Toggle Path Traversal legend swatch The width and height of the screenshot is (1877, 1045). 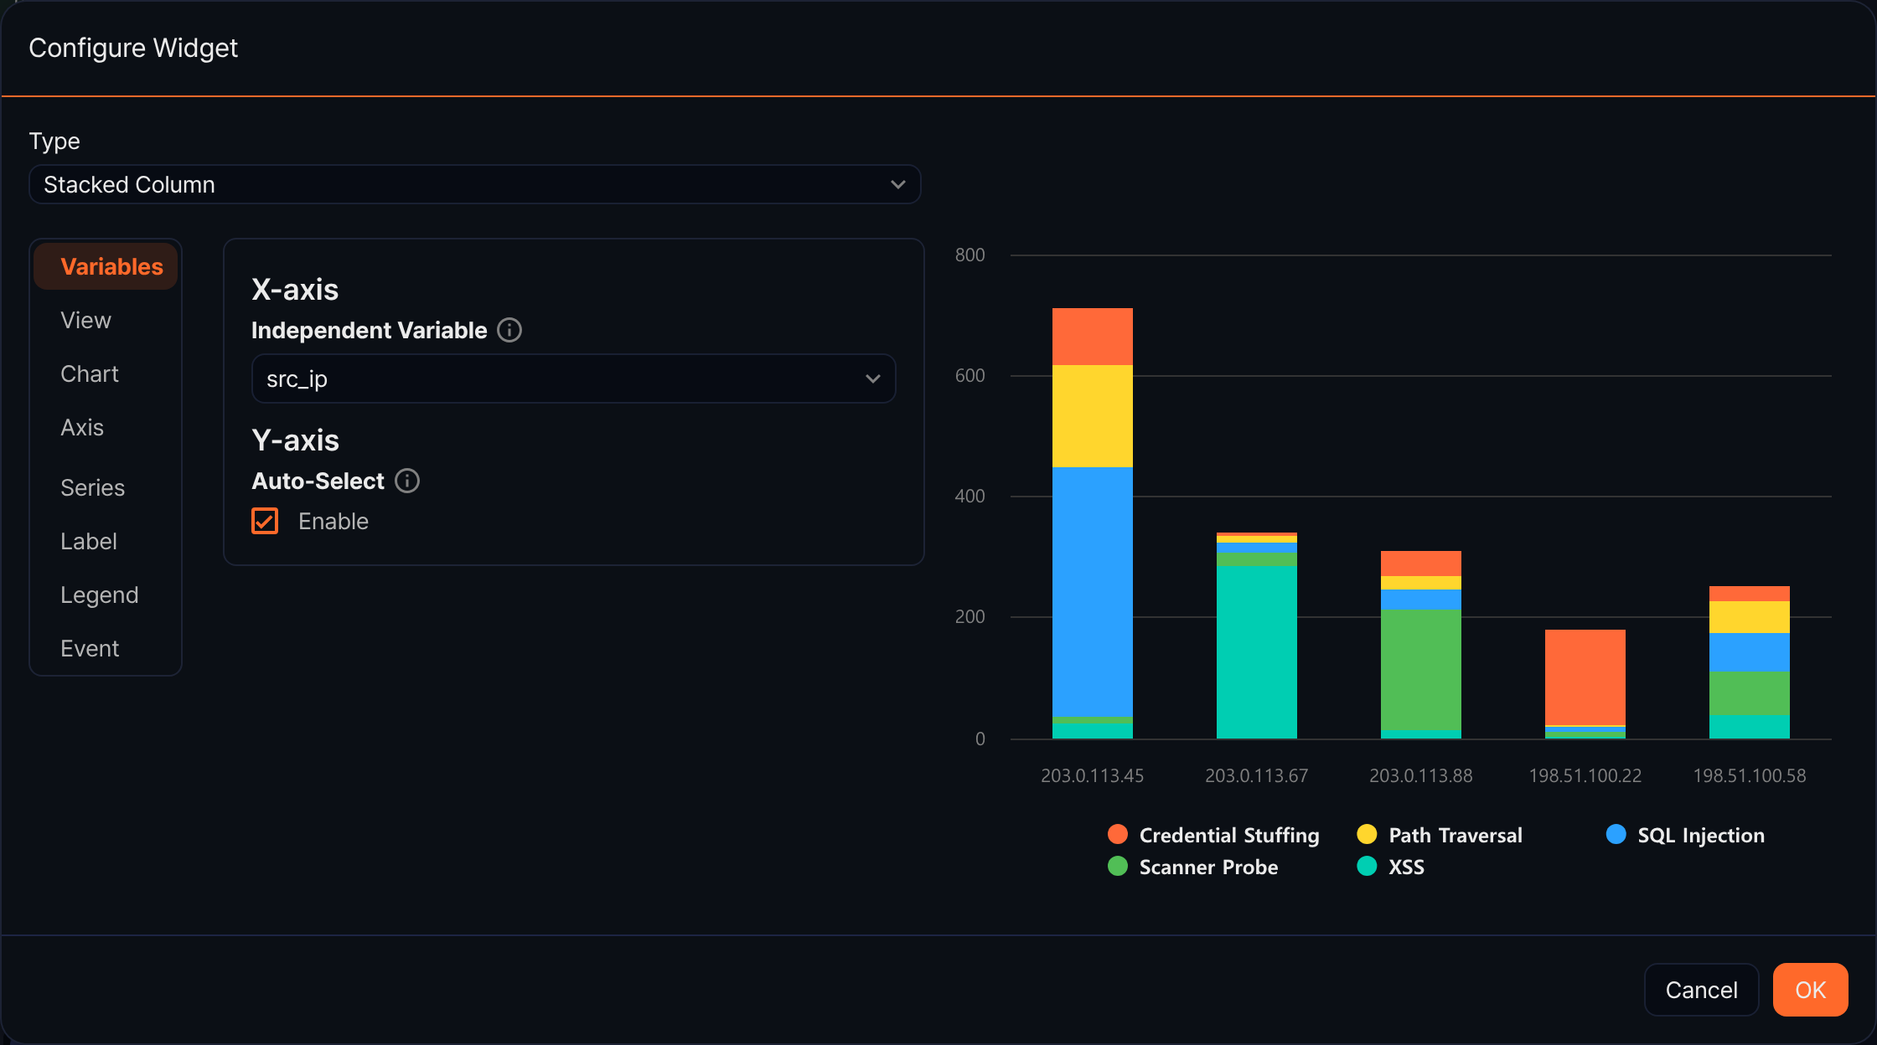click(1367, 834)
